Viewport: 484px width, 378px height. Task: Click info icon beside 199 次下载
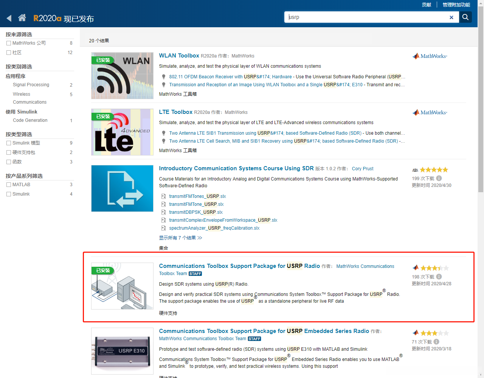(439, 178)
